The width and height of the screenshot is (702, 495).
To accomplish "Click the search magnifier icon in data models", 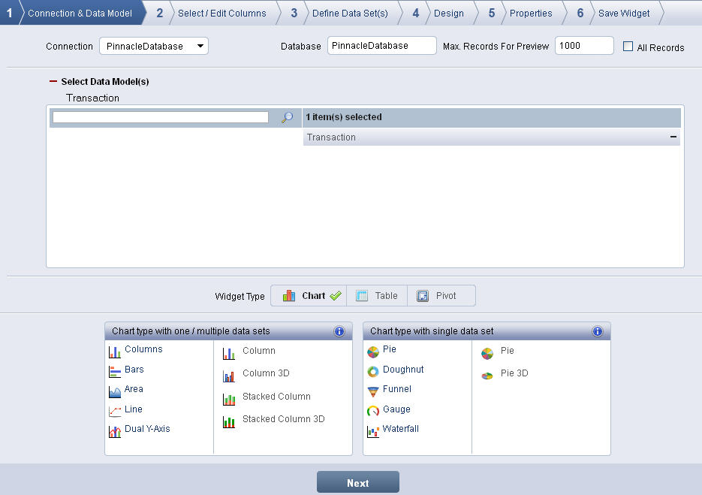I will (x=287, y=117).
